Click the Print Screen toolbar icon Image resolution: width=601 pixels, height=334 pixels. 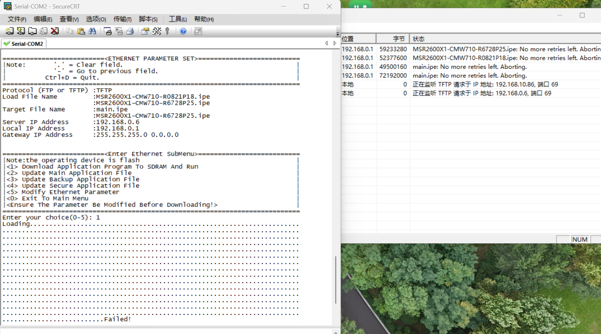107,31
